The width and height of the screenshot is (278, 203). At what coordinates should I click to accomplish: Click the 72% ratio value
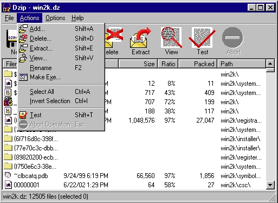[170, 102]
